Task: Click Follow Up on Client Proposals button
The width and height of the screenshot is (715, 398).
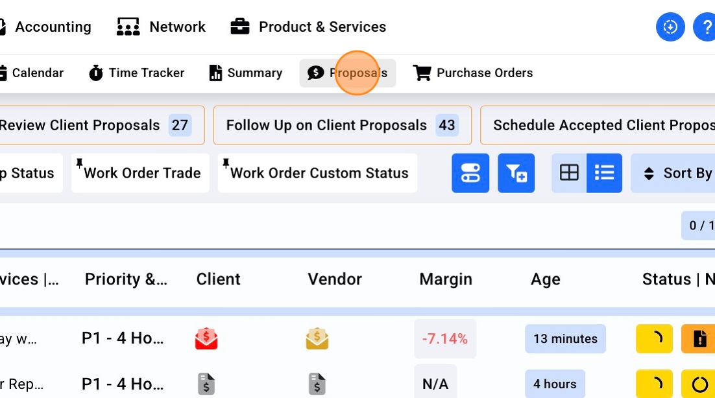Action: [342, 125]
